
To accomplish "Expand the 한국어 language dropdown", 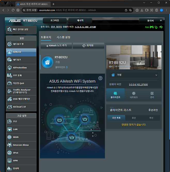I will click(151, 21).
